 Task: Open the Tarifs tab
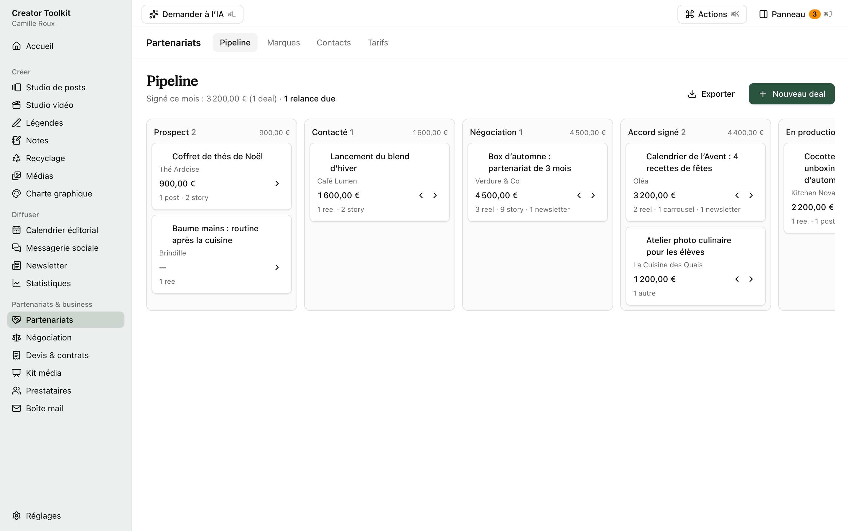[378, 42]
